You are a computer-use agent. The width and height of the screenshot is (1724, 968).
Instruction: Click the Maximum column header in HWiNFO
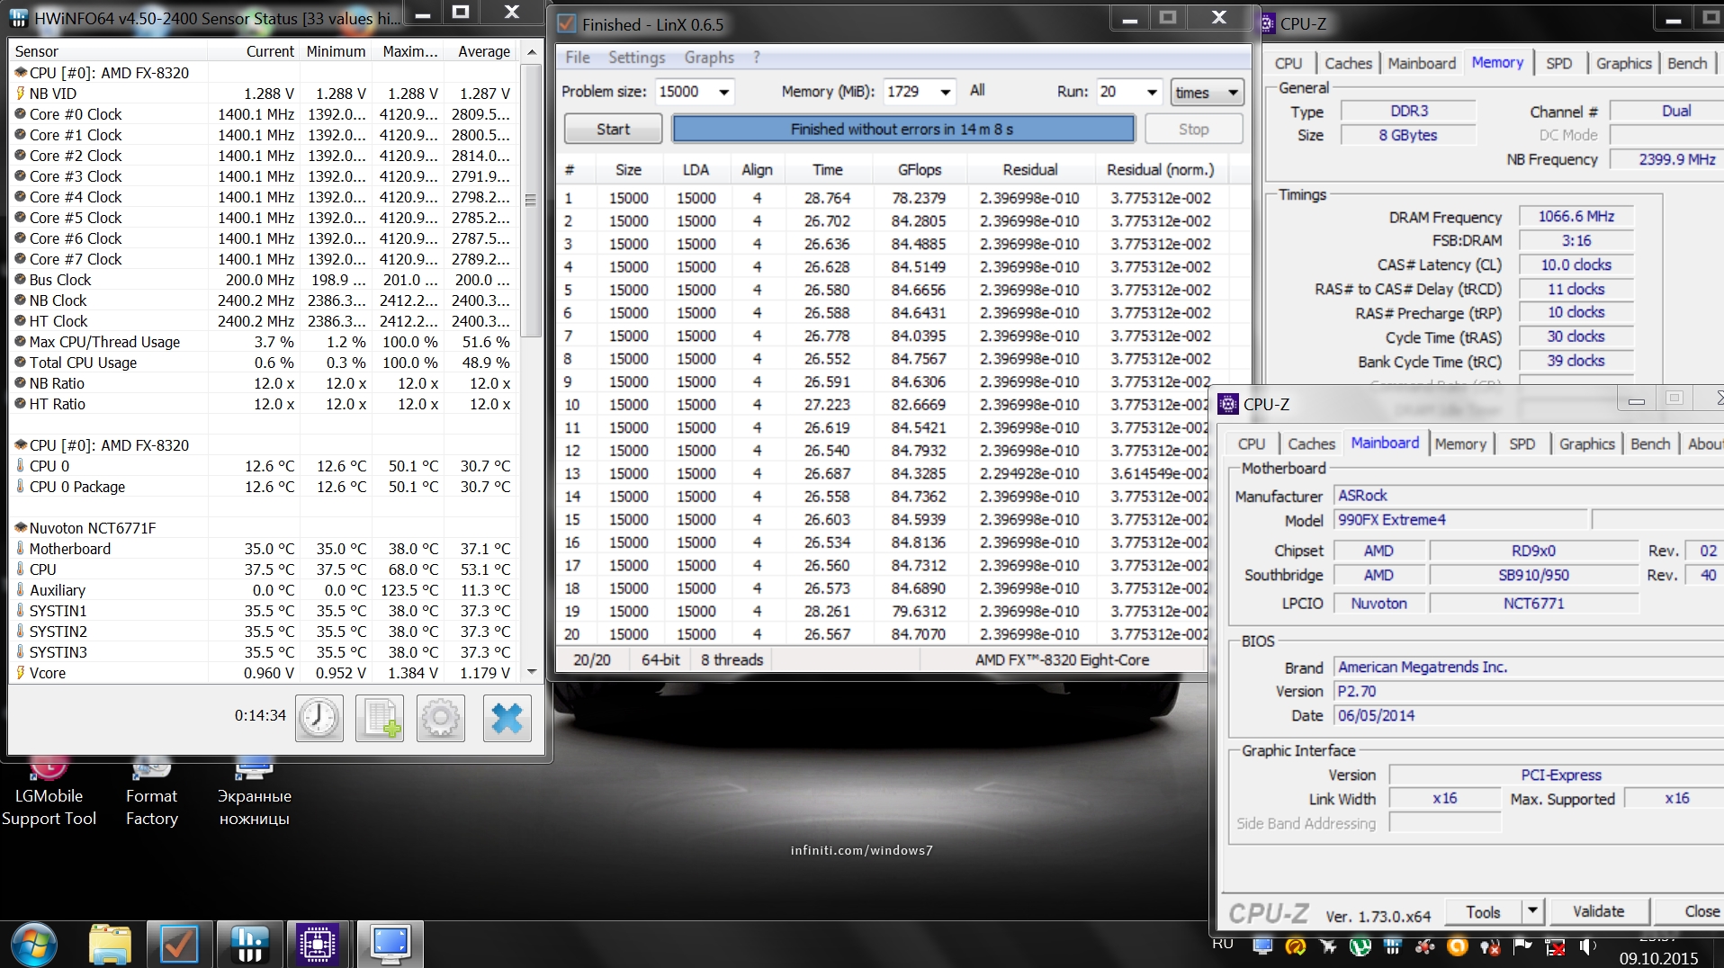409,51
